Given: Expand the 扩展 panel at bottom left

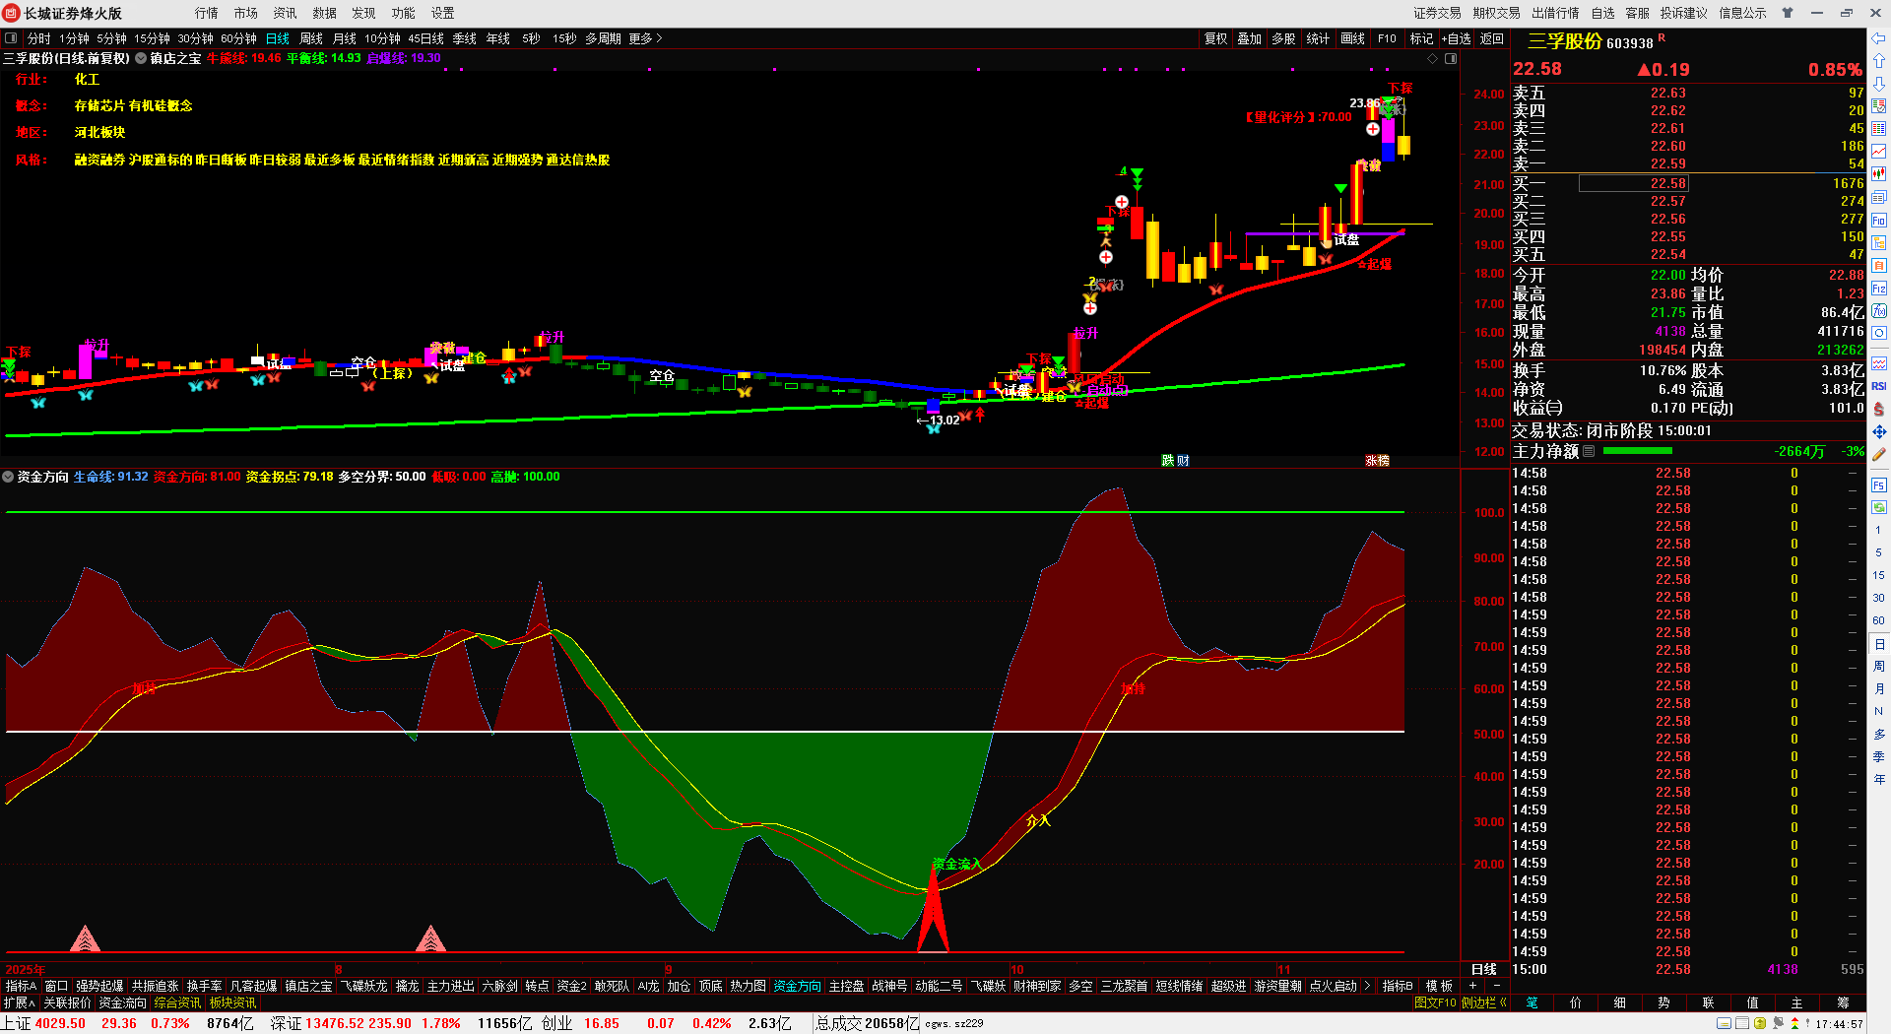Looking at the screenshot, I should pyautogui.click(x=20, y=1002).
